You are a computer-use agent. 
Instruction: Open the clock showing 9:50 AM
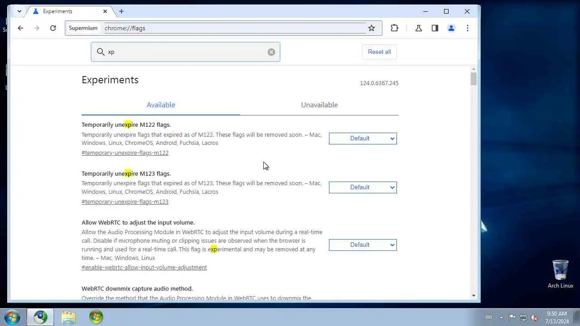tap(557, 317)
